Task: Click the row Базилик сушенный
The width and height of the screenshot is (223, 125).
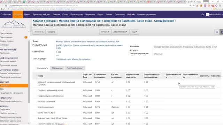Action: click(126, 101)
